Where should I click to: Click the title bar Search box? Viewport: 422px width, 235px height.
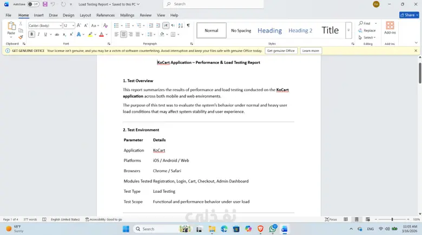pos(213,4)
